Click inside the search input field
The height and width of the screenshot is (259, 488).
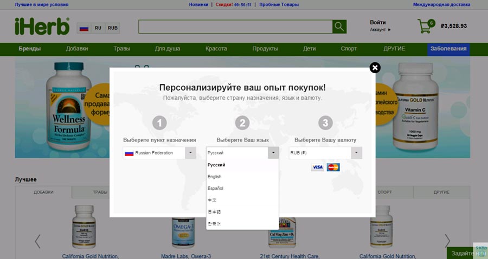(236, 27)
